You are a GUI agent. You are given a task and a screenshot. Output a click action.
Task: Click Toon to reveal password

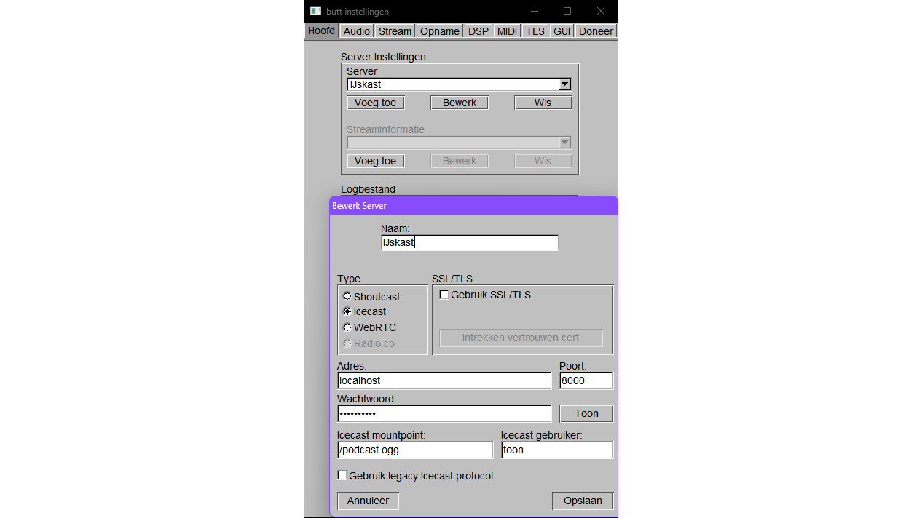point(586,413)
